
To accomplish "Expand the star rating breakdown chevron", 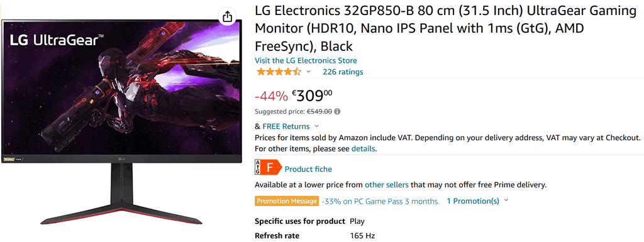I will pos(308,72).
